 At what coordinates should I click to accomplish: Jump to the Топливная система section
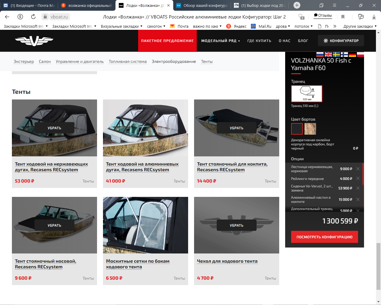[128, 61]
